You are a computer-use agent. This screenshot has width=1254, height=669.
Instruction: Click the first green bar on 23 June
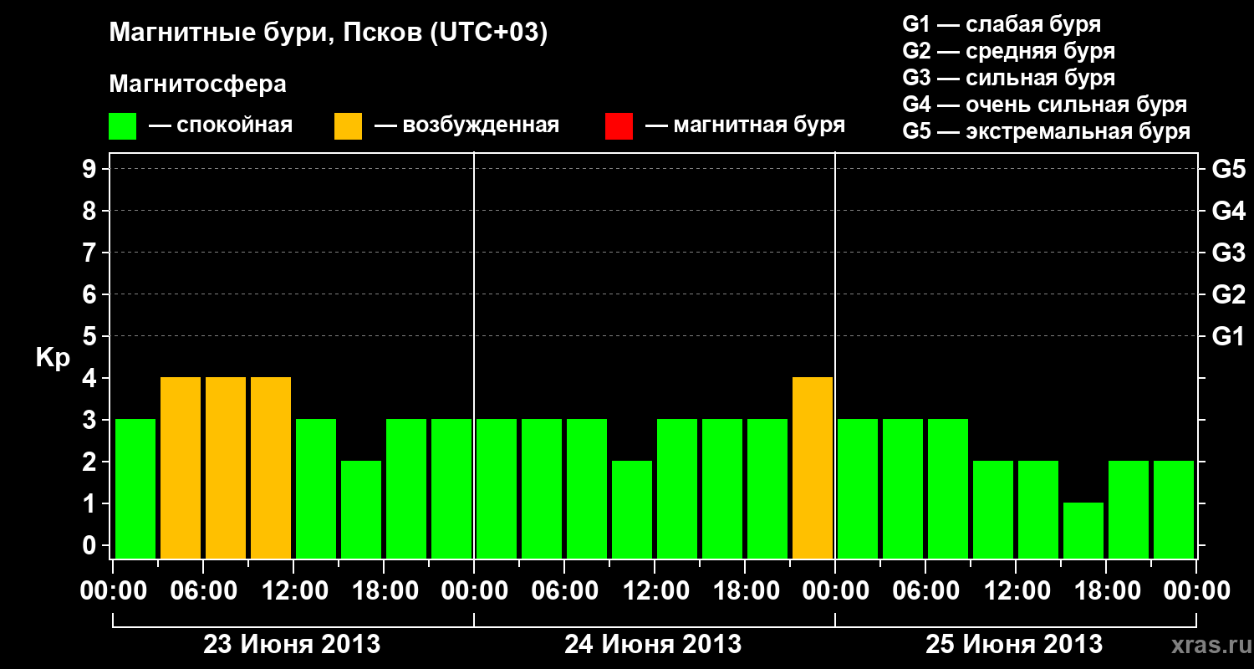135,488
